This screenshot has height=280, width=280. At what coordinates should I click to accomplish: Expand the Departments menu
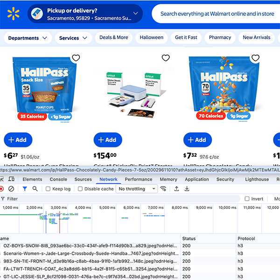(28, 38)
